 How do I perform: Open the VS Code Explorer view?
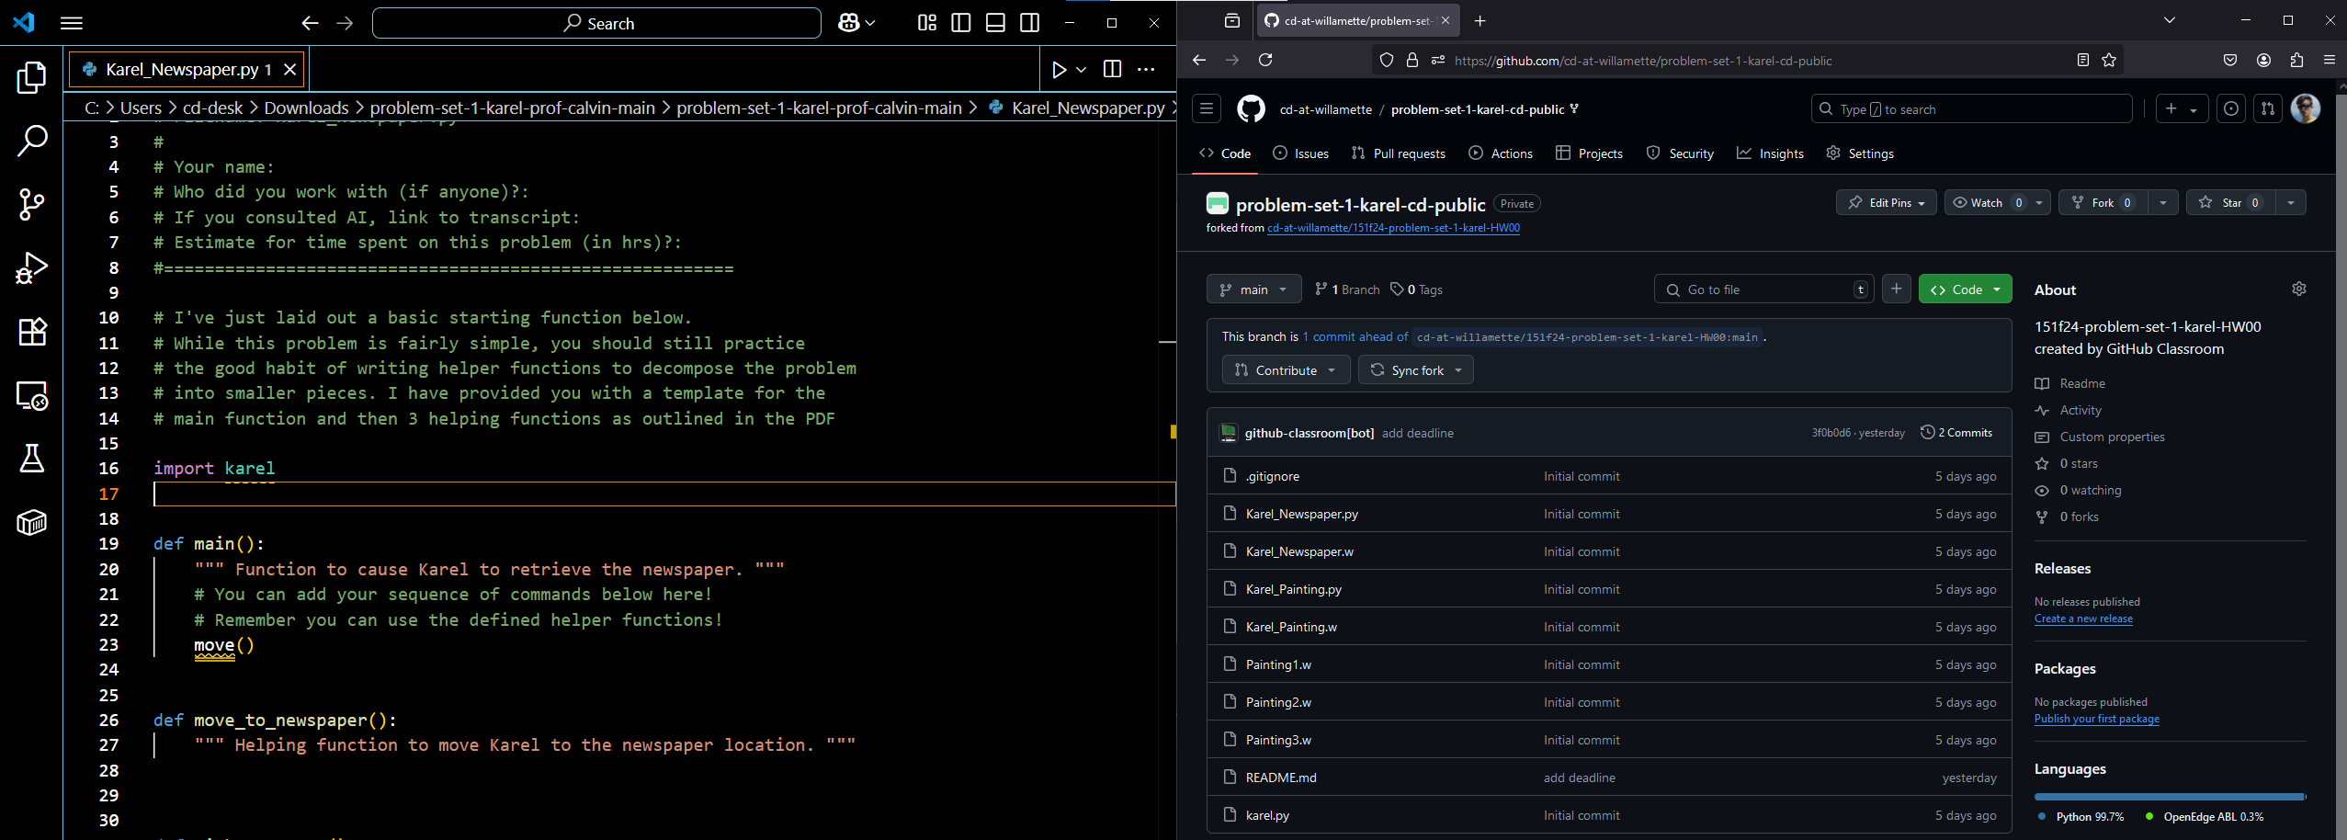tap(32, 78)
